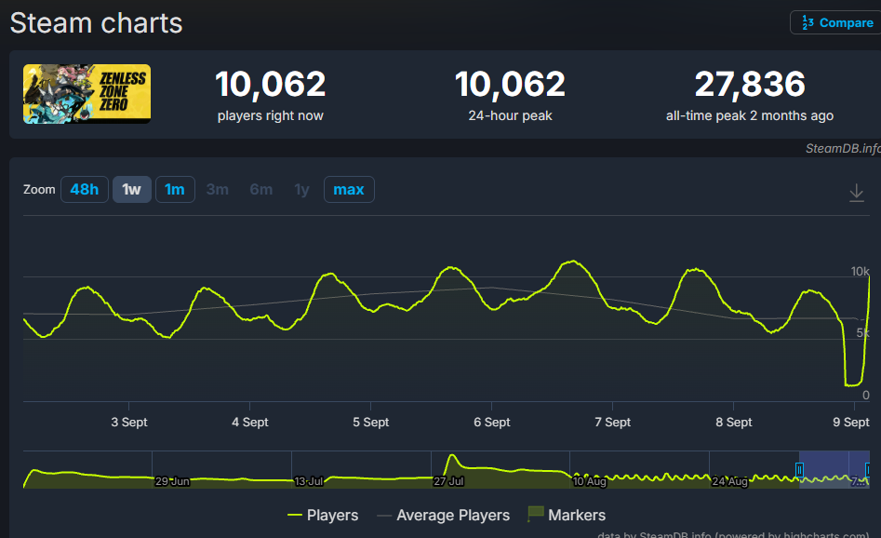Viewport: 881px width, 538px height.
Task: Click the chart download menu icon
Action: [x=856, y=193]
